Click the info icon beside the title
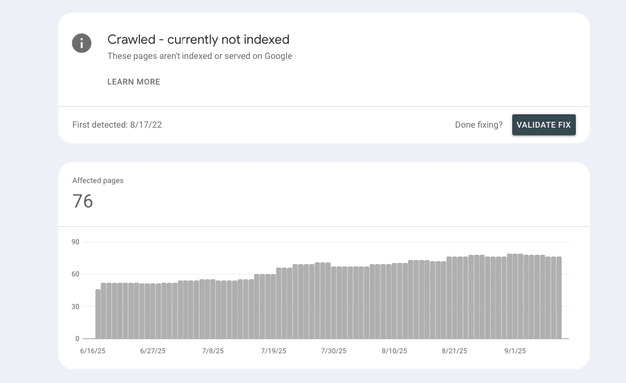Image resolution: width=626 pixels, height=383 pixels. [x=82, y=43]
